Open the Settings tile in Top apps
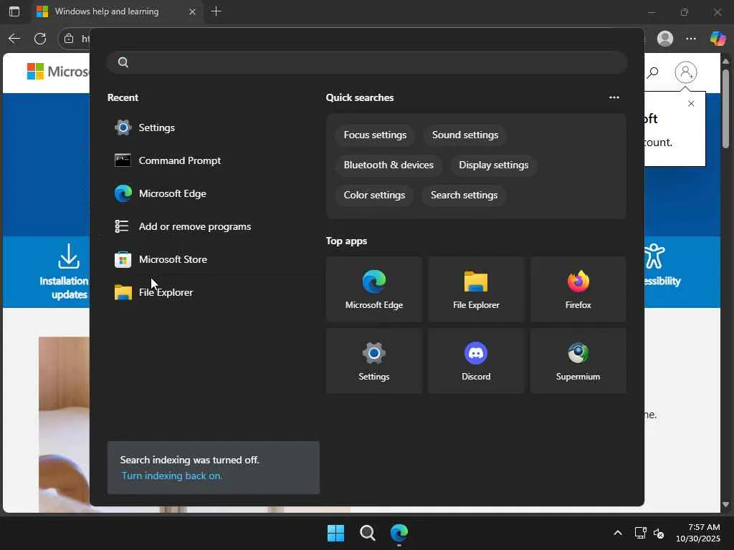The width and height of the screenshot is (734, 550). click(374, 361)
